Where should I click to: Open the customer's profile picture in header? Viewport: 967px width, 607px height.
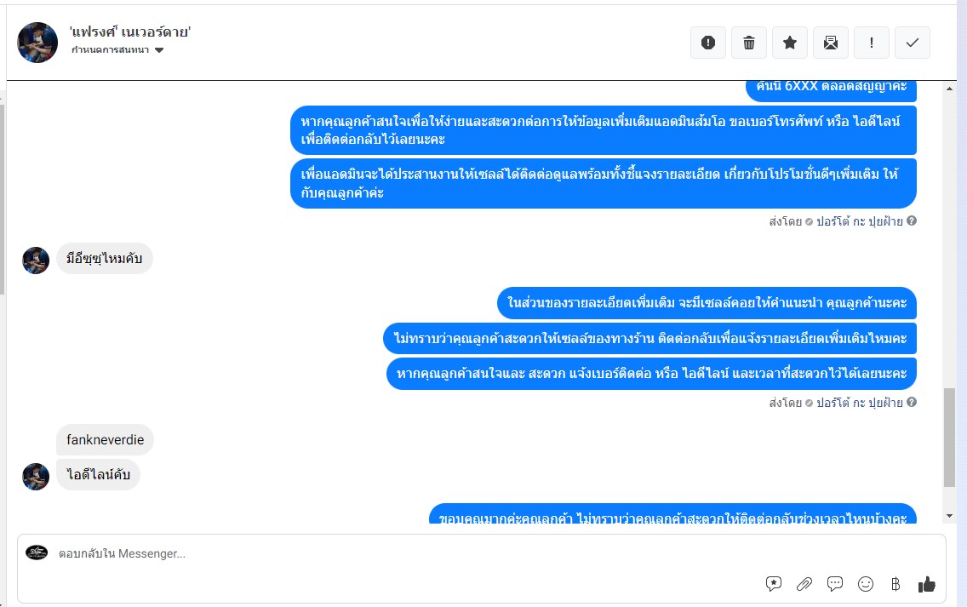(37, 43)
